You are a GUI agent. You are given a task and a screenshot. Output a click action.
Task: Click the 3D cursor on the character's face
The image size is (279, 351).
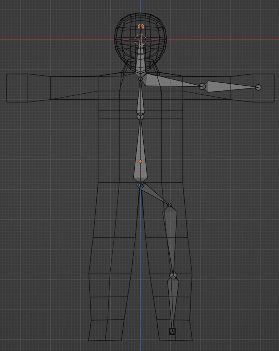click(141, 39)
